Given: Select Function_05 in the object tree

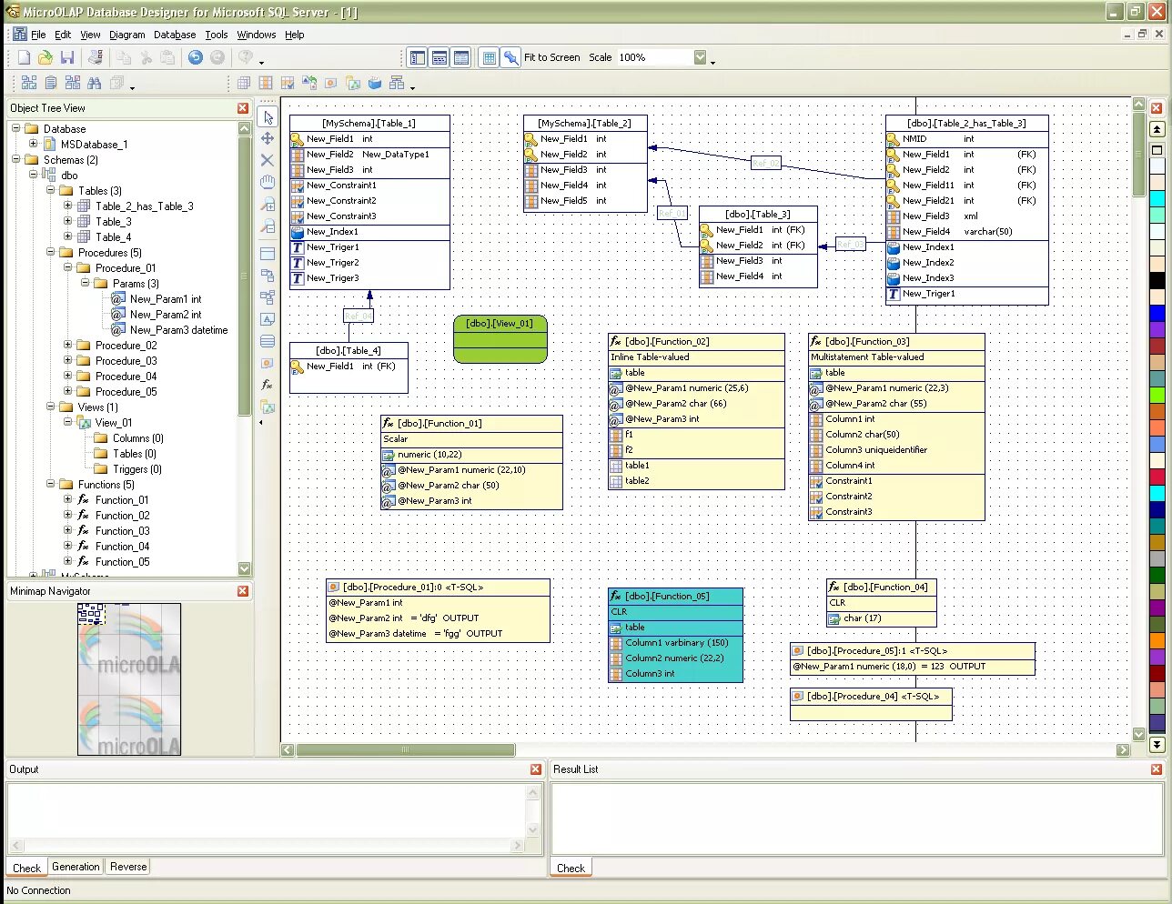Looking at the screenshot, I should pos(122,562).
